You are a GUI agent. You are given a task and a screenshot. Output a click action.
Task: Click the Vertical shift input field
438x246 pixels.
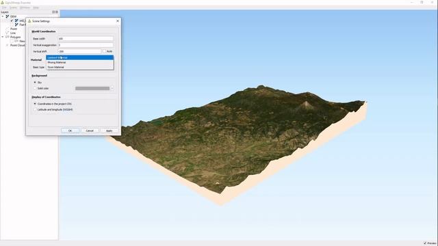coord(79,51)
